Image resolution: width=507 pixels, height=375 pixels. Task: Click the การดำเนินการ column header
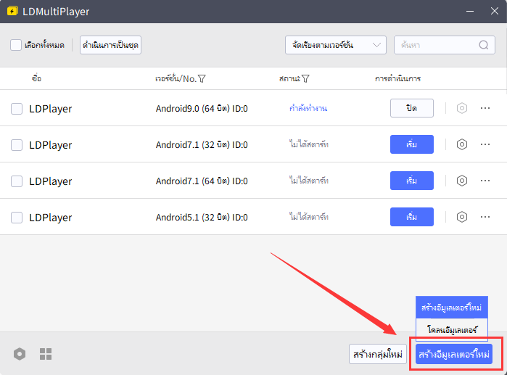pyautogui.click(x=397, y=78)
